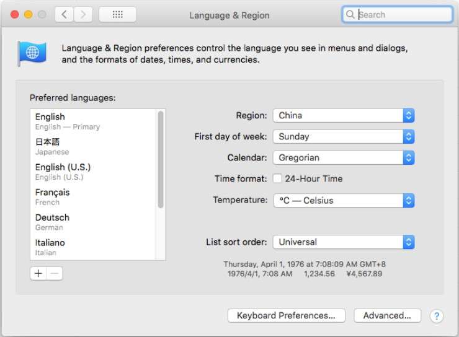Open the List sort order dropdown

click(x=344, y=242)
